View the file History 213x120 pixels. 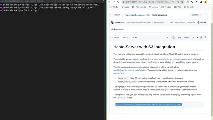click(202, 22)
